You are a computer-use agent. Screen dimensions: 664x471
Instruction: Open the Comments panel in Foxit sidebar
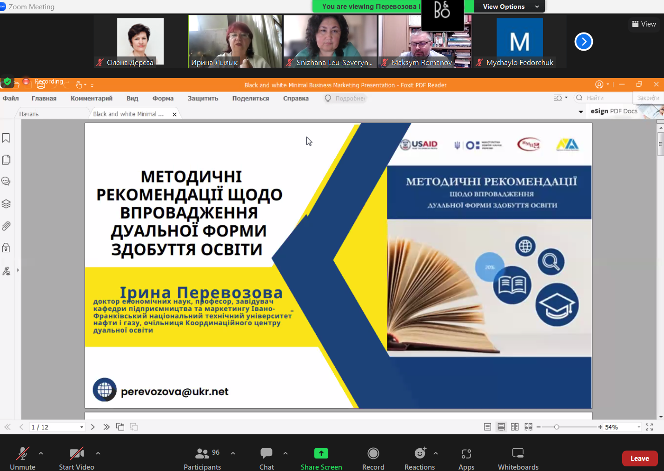6,181
